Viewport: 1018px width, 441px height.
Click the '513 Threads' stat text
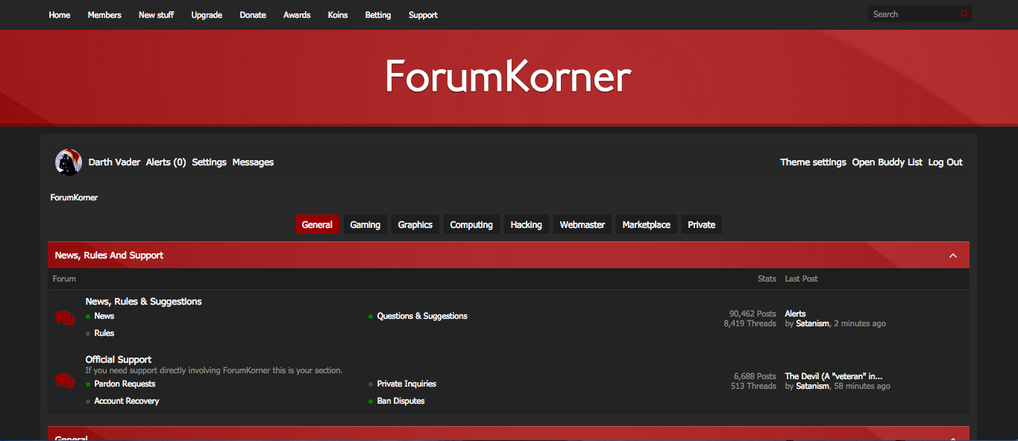click(x=753, y=387)
